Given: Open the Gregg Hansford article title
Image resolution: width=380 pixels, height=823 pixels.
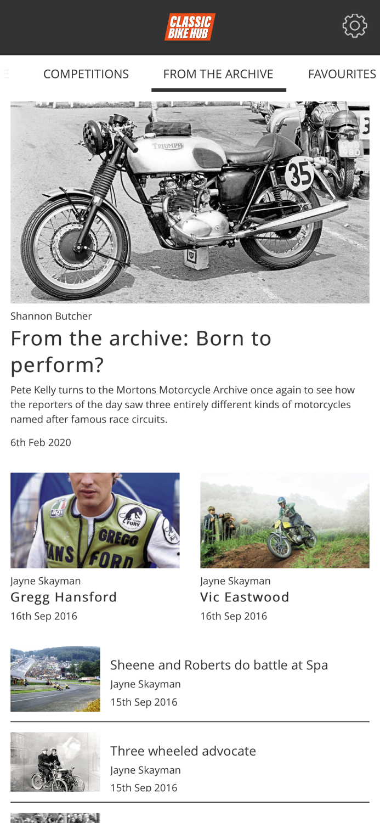Looking at the screenshot, I should coord(64,597).
